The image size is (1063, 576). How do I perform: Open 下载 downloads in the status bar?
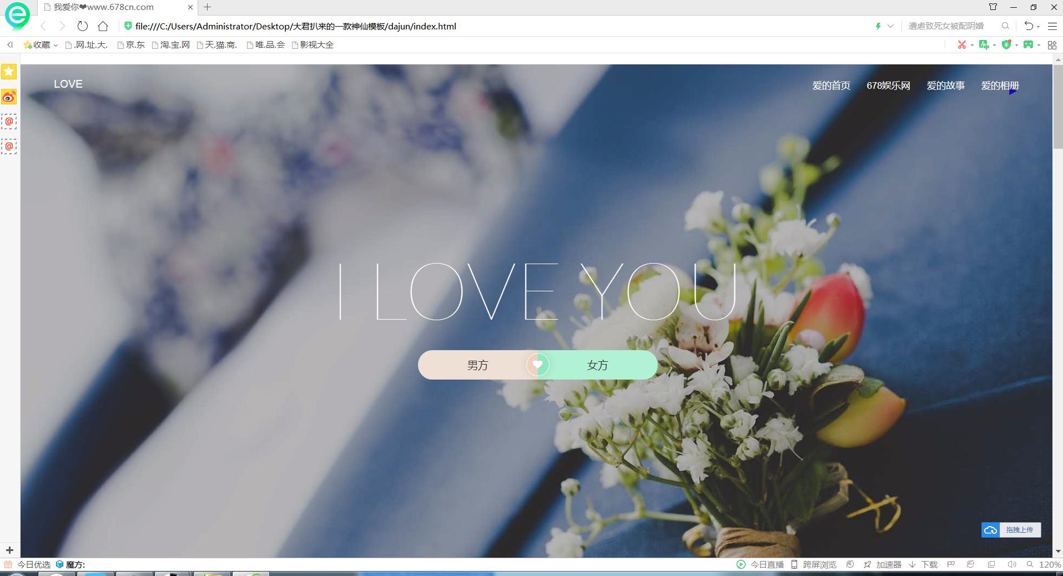(x=923, y=564)
